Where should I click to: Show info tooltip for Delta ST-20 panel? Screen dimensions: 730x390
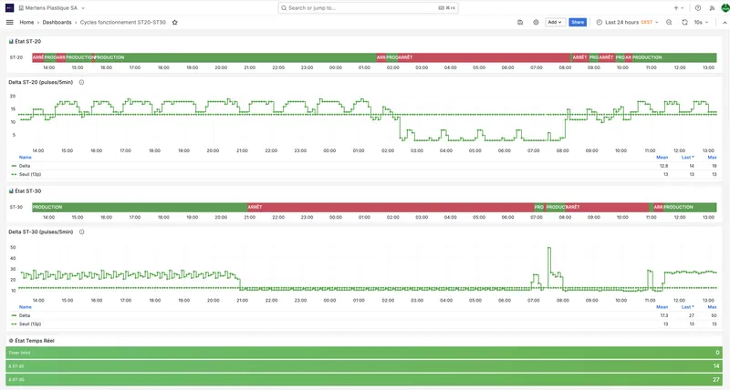pos(81,82)
